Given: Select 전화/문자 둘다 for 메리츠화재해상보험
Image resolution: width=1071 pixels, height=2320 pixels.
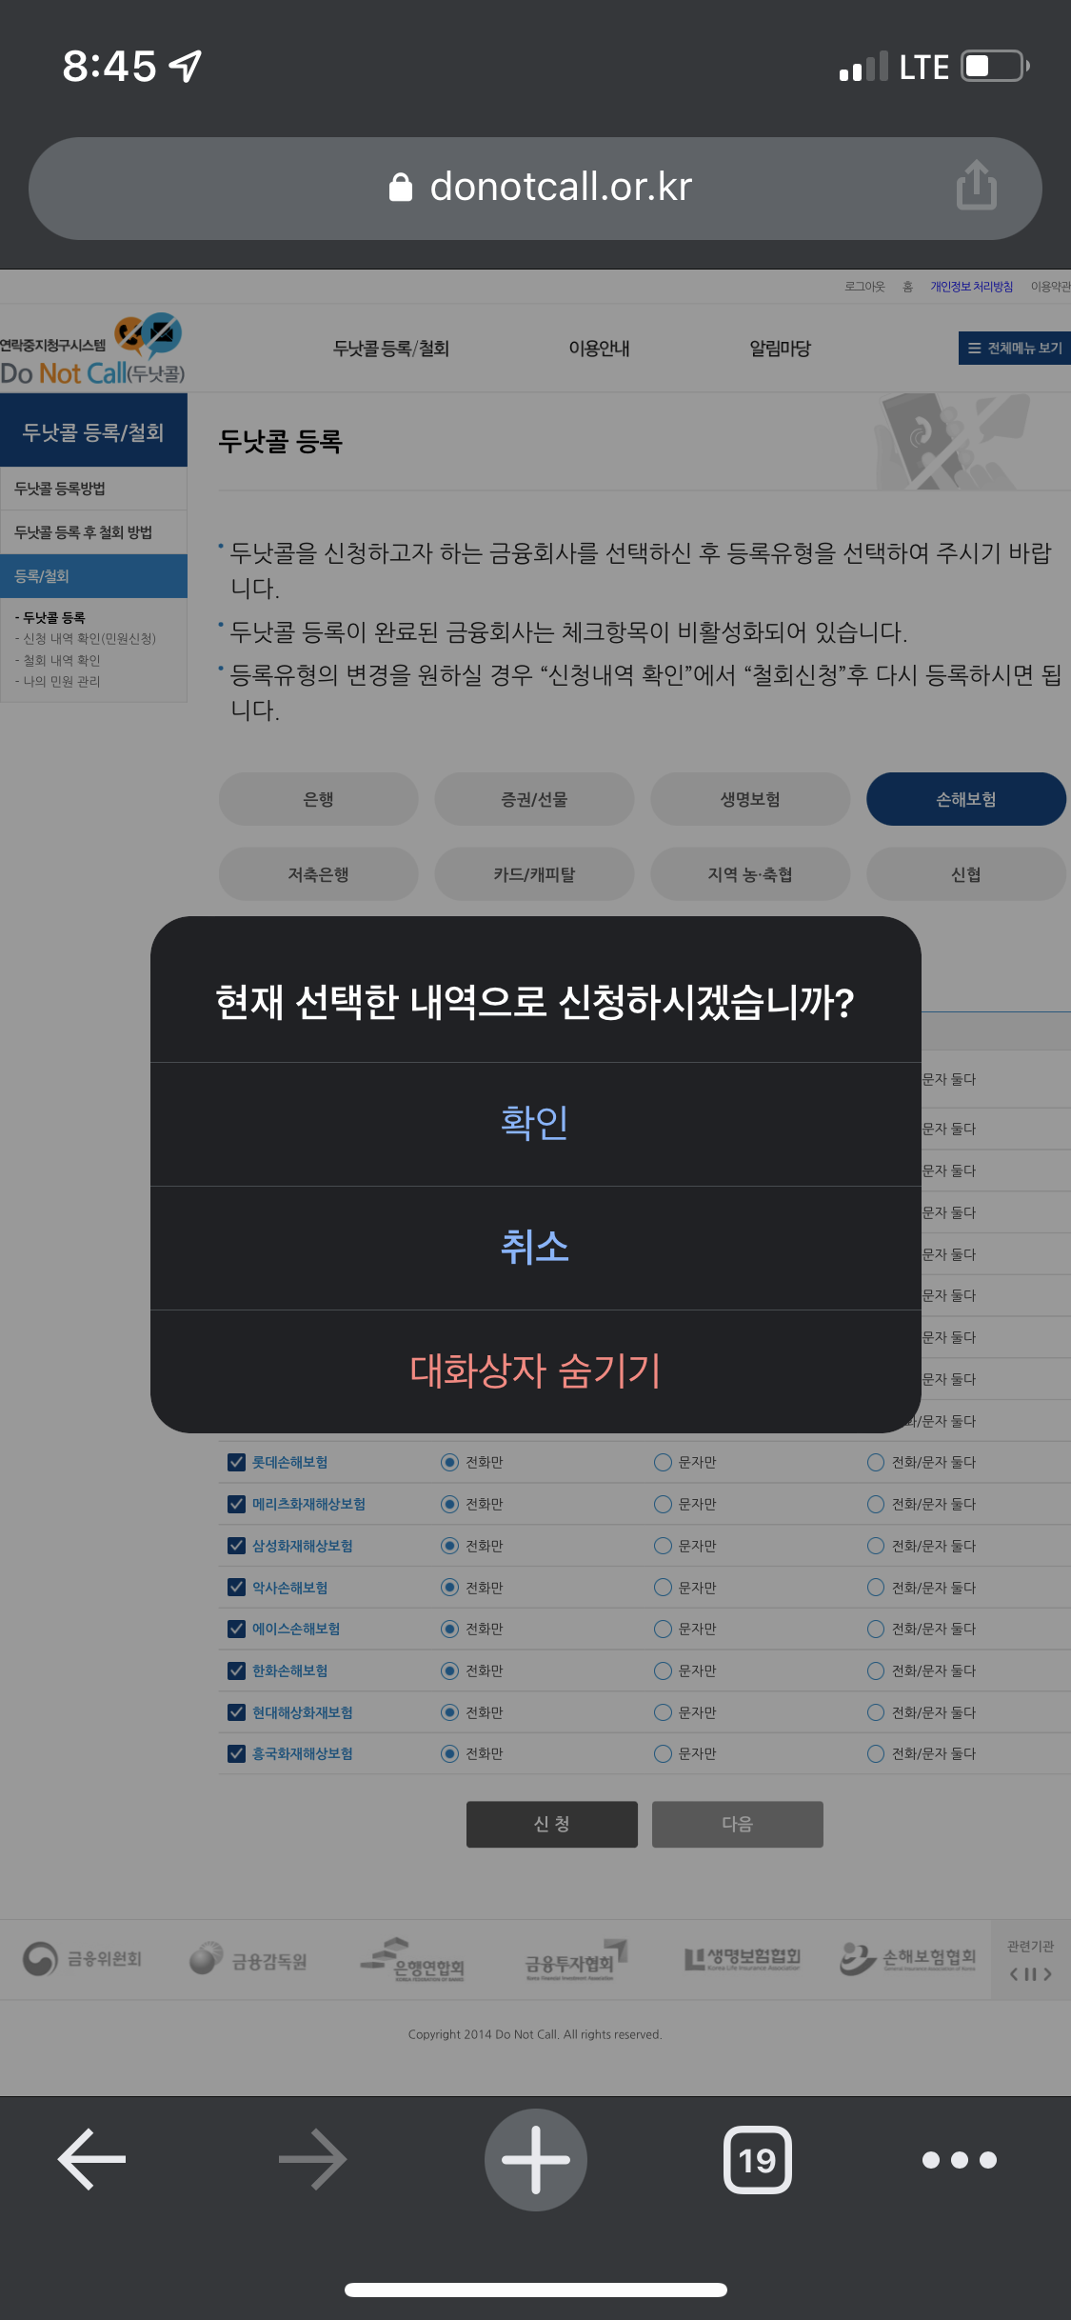Looking at the screenshot, I should tap(876, 1504).
